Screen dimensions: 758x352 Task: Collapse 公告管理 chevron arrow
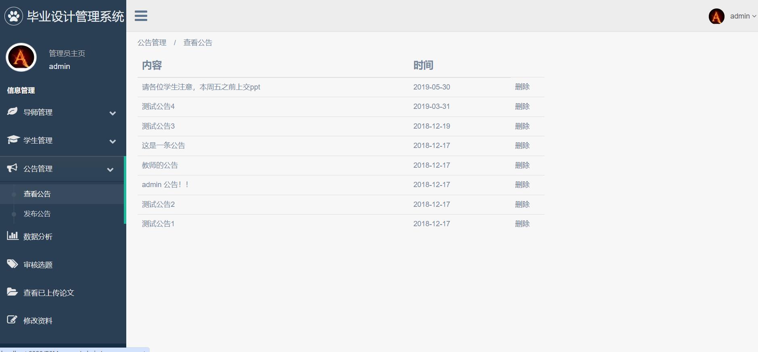(110, 170)
